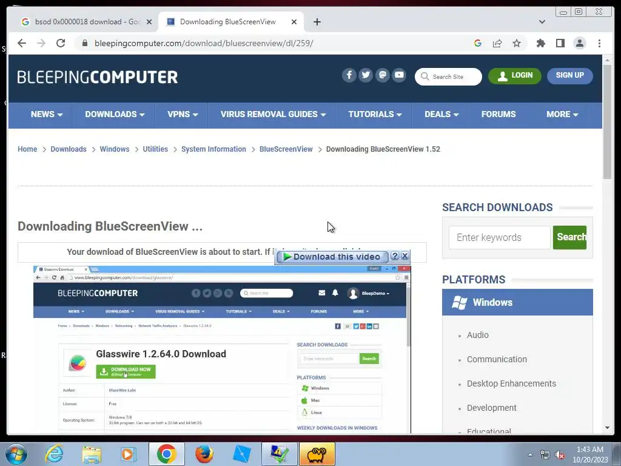Focus the Enter keywords search box
The image size is (621, 466).
pos(499,237)
